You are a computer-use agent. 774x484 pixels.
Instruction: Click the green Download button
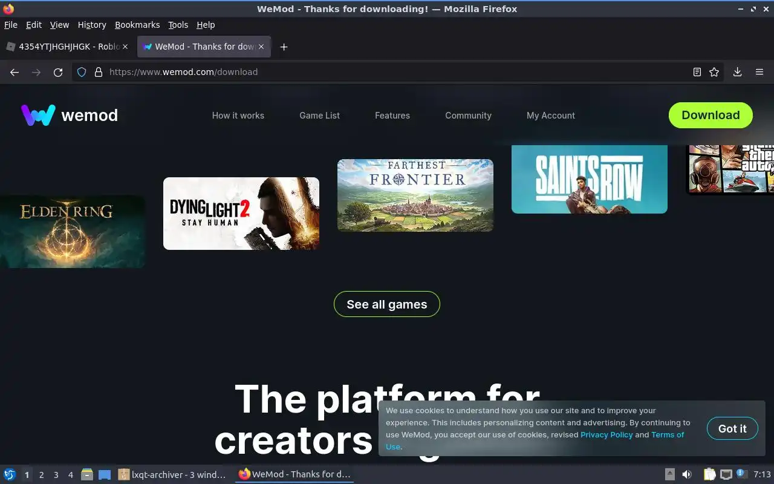click(711, 115)
